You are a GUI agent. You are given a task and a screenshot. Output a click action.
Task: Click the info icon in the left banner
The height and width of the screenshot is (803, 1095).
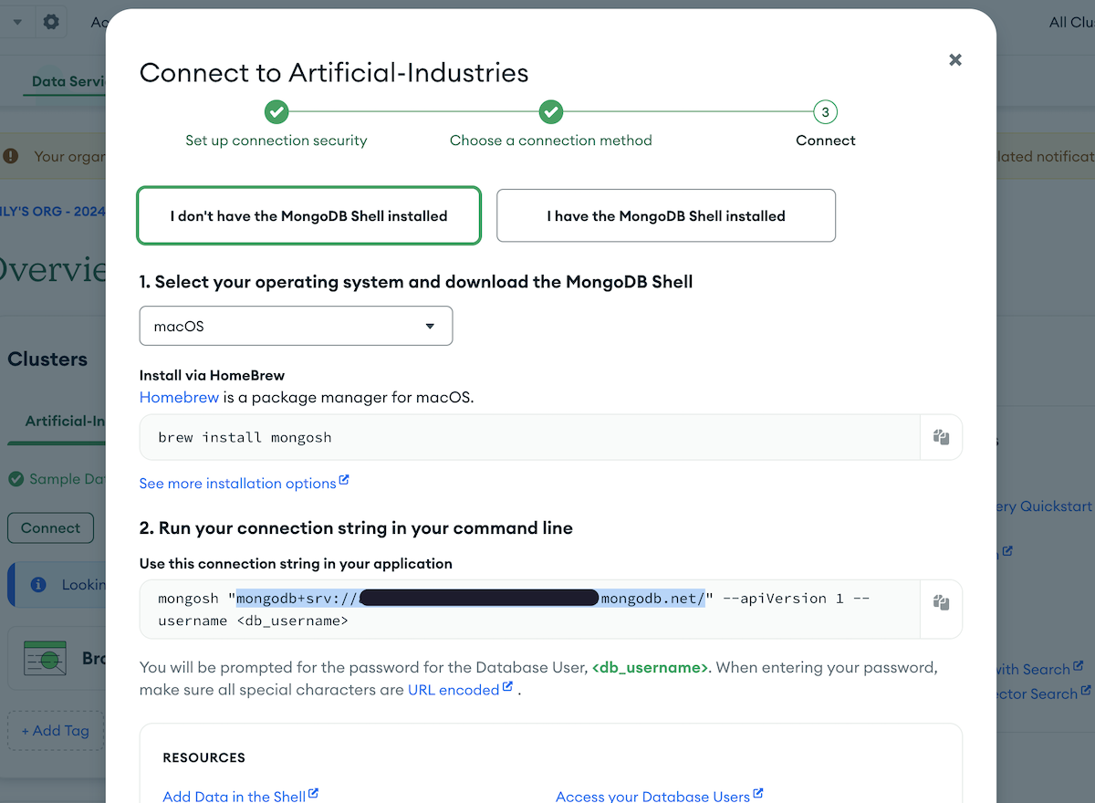pyautogui.click(x=38, y=585)
